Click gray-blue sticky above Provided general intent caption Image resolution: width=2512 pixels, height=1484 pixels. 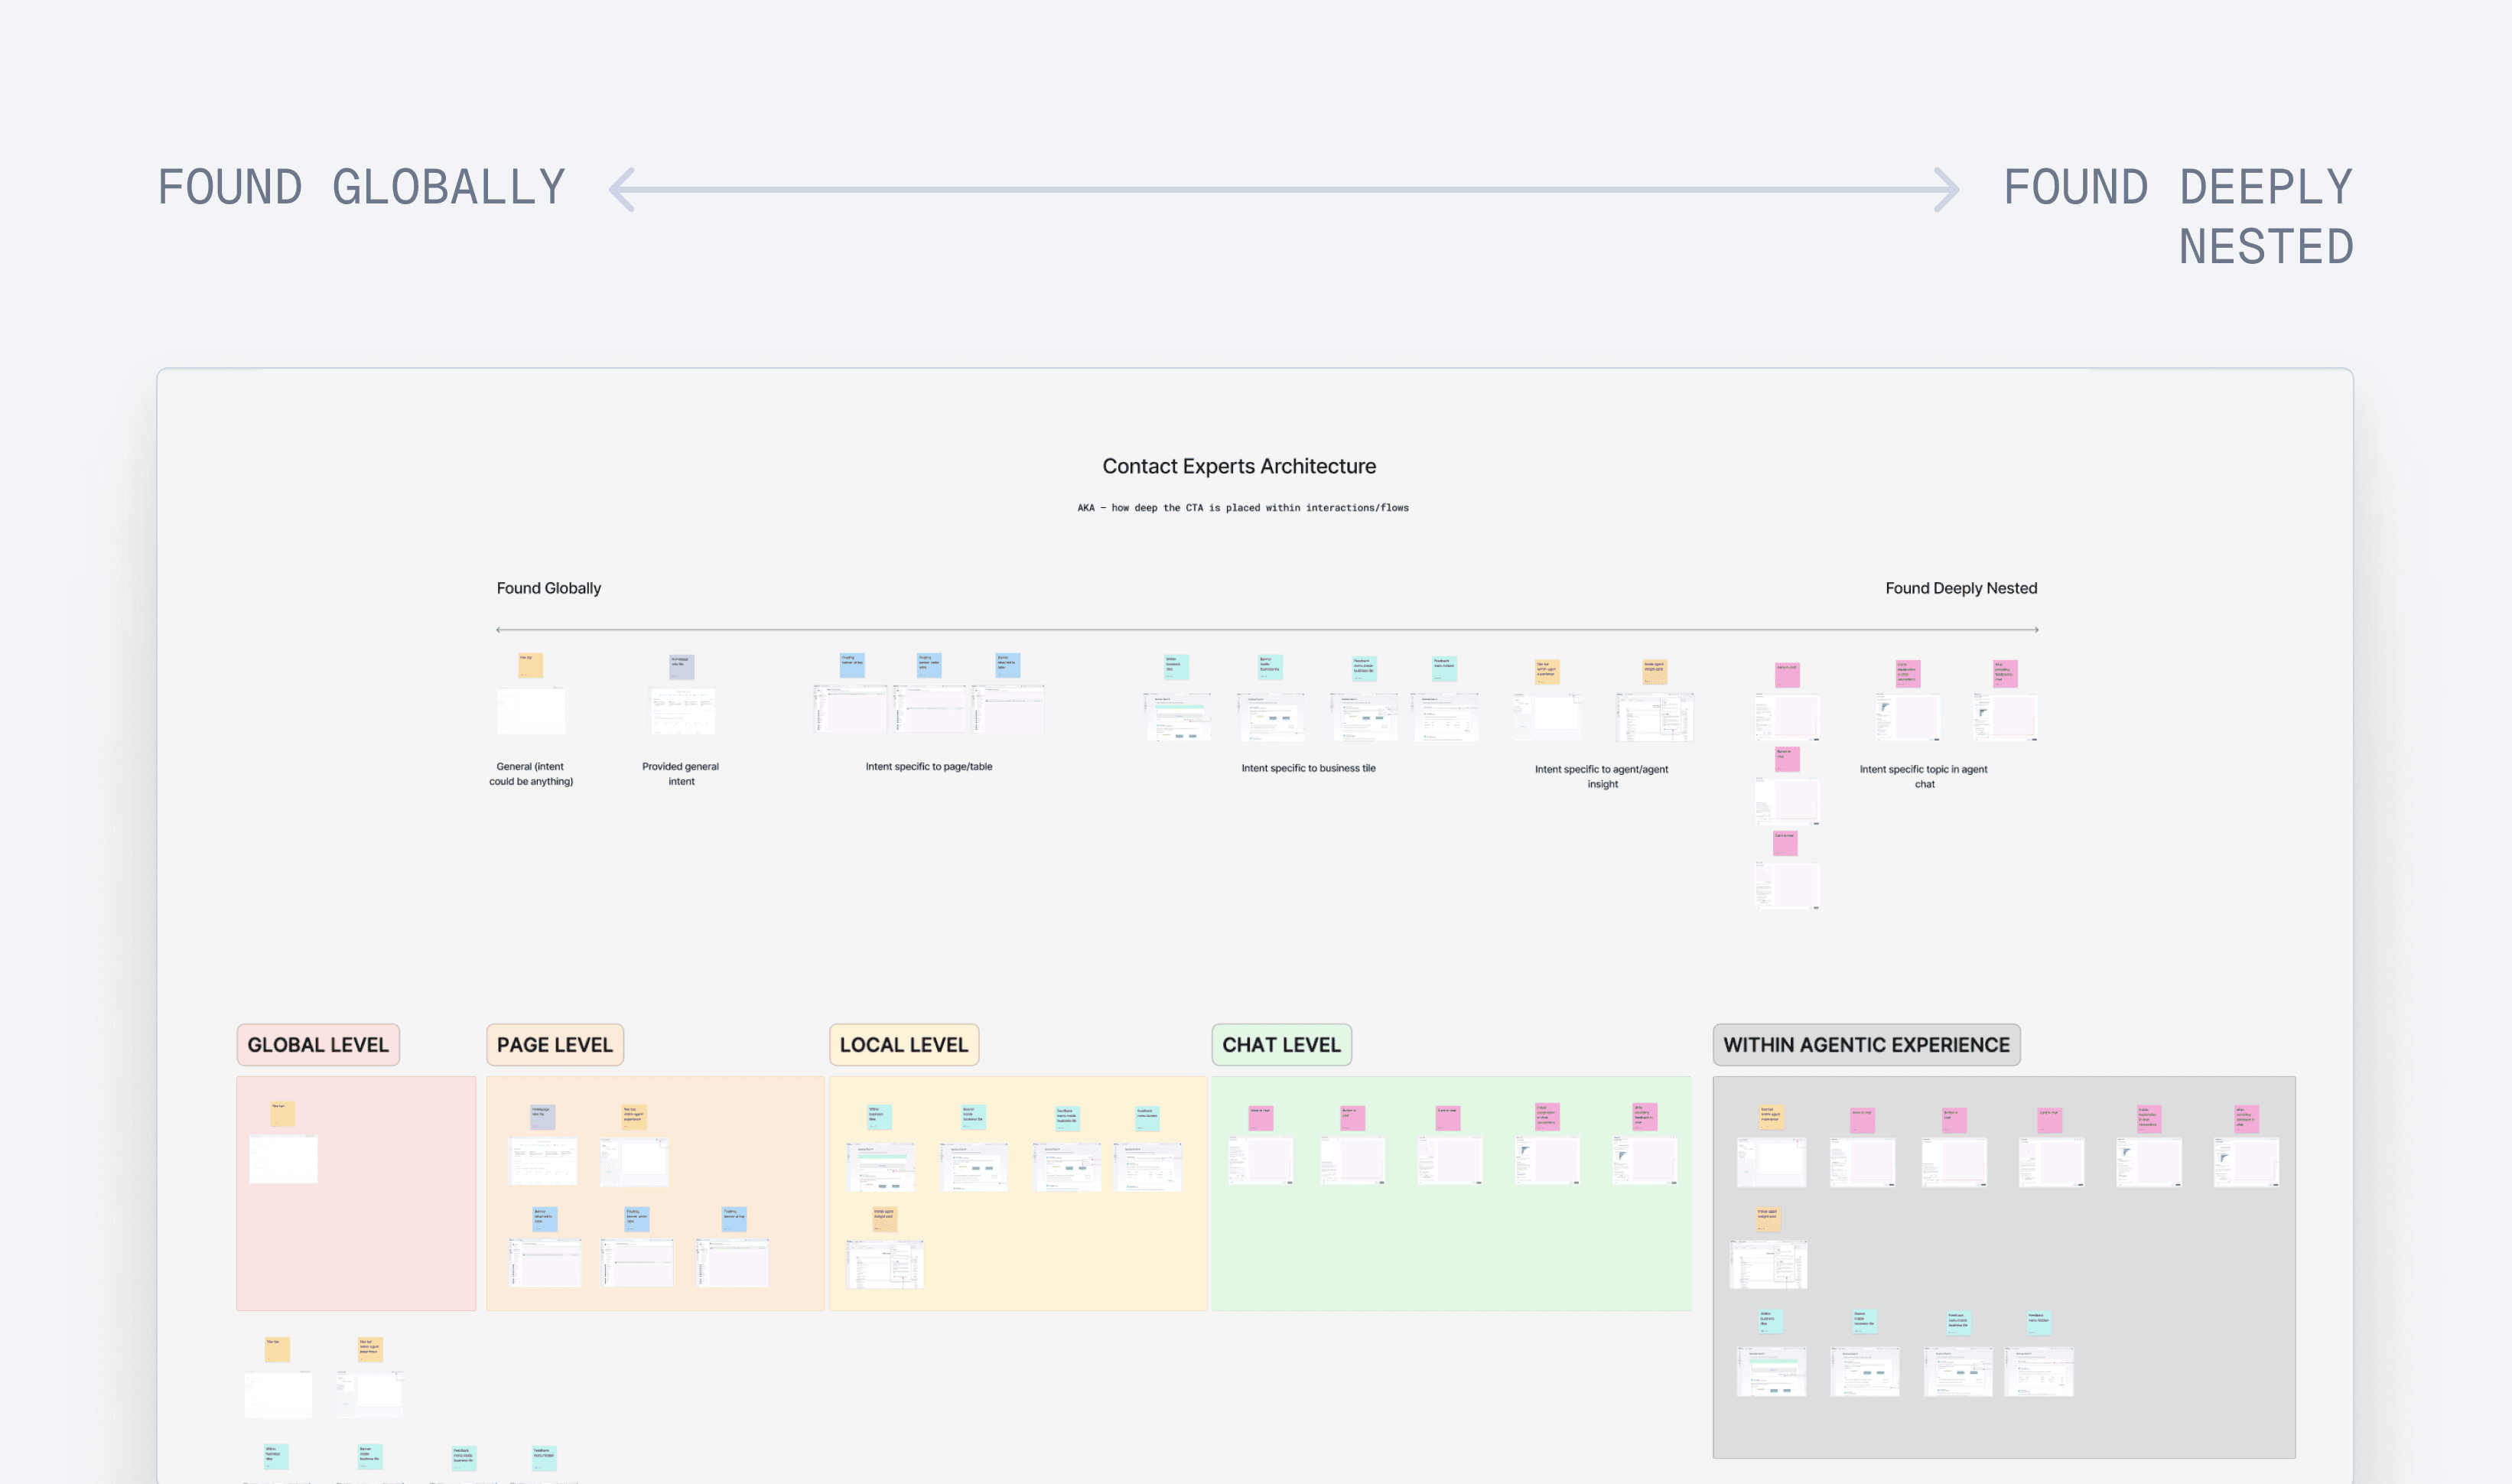pyautogui.click(x=681, y=666)
